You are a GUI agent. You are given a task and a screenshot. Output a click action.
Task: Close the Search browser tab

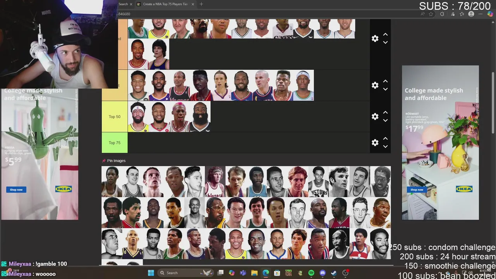(x=131, y=4)
